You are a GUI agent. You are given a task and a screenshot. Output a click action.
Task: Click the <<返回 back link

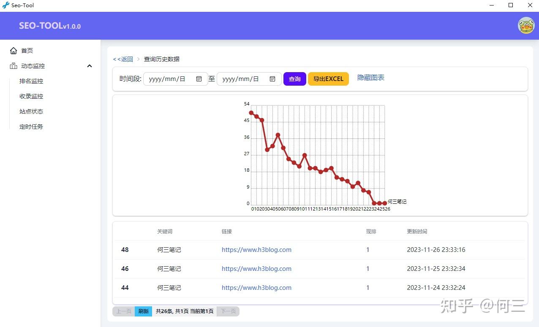[x=123, y=59]
